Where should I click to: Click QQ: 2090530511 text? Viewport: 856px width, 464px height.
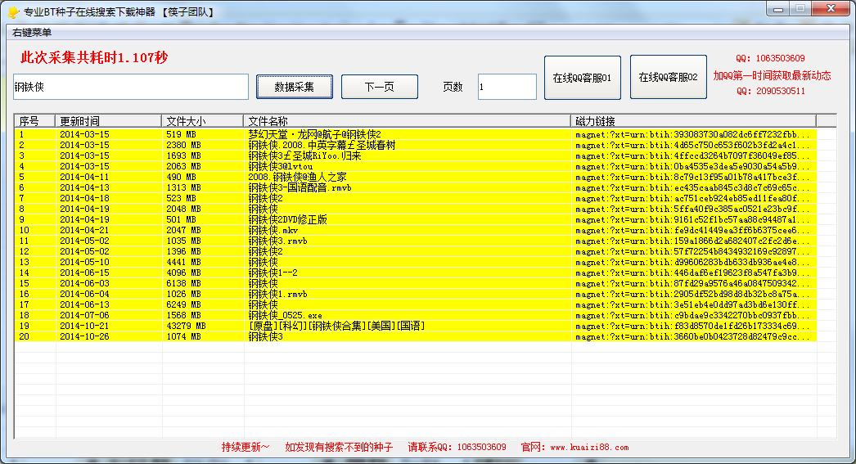(x=770, y=91)
